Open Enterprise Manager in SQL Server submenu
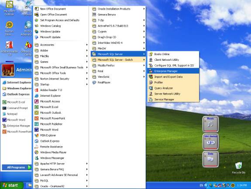Image resolution: width=251 pixels, height=189 pixels. [173, 71]
